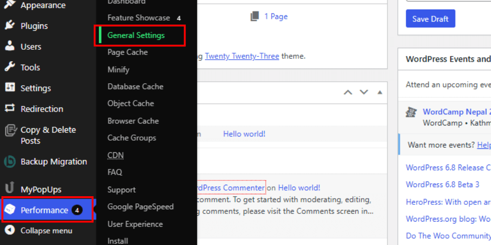This screenshot has width=491, height=245.
Task: Open the Cache Groups submenu item
Action: point(131,138)
